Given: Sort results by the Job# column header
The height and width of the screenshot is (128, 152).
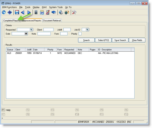Looking at the screenshot, I should point(29,50).
